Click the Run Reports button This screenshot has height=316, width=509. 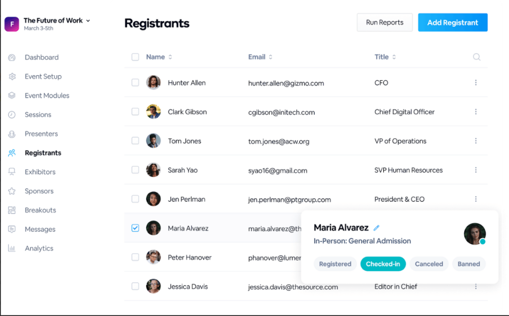click(384, 22)
